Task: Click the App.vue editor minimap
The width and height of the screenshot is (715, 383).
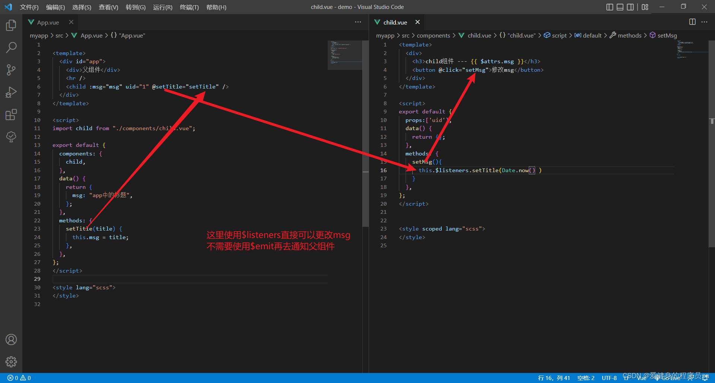Action: coord(345,55)
